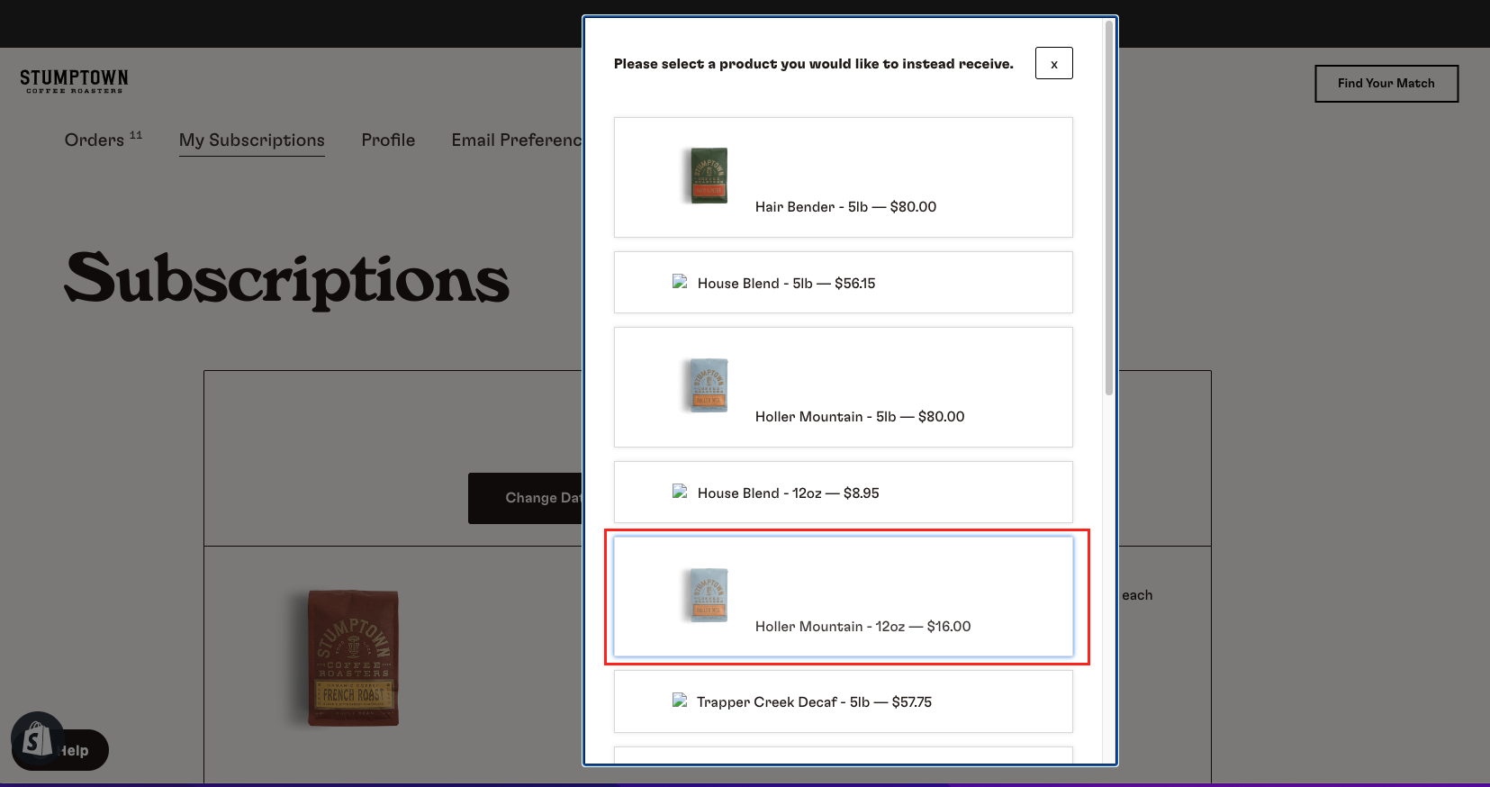The height and width of the screenshot is (787, 1490).
Task: Click the broken image icon beside Trapper Creek Decaf
Action: (x=680, y=701)
